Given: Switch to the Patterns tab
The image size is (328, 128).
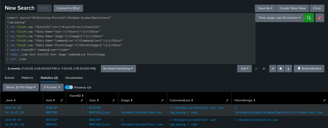Looking at the screenshot, I should 27,78.
